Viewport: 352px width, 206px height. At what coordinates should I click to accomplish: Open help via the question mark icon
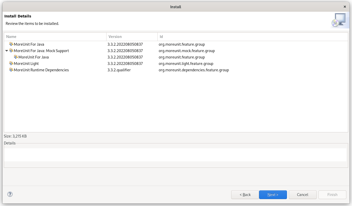(x=10, y=194)
